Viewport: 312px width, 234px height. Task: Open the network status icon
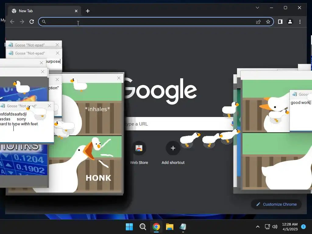click(x=267, y=227)
